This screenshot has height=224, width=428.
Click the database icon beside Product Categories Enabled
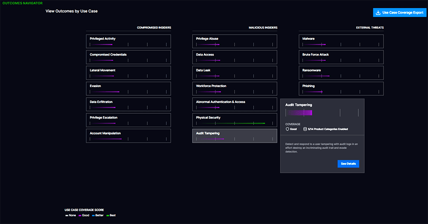[305, 129]
